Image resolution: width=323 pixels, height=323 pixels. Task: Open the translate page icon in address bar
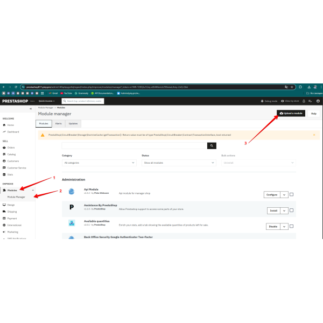tap(286, 87)
